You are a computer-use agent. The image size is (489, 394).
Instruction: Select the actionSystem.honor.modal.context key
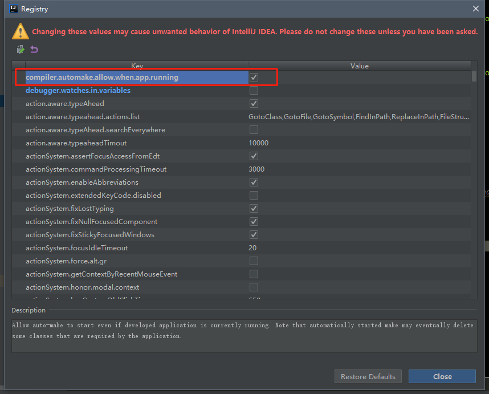[x=82, y=287]
